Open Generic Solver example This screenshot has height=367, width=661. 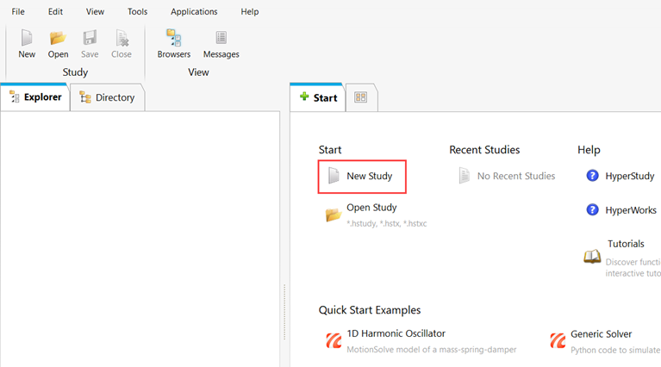coord(601,334)
